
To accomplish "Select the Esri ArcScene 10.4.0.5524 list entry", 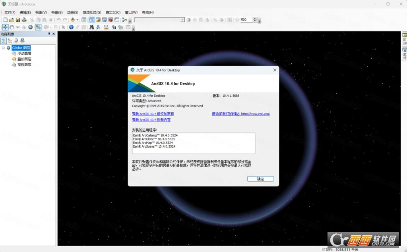I will [x=154, y=146].
